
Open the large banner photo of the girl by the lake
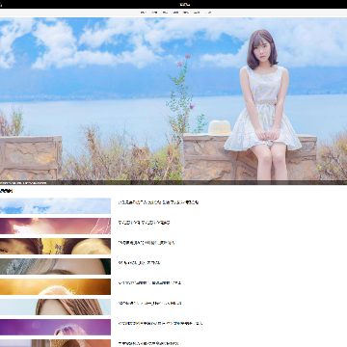(173, 101)
